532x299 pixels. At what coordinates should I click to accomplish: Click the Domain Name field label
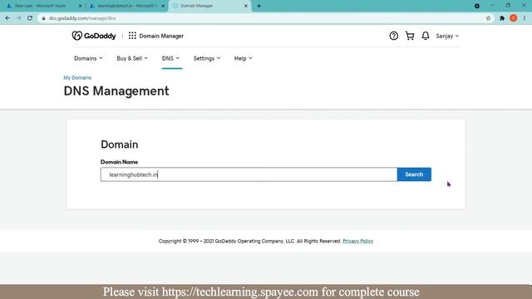click(x=119, y=162)
